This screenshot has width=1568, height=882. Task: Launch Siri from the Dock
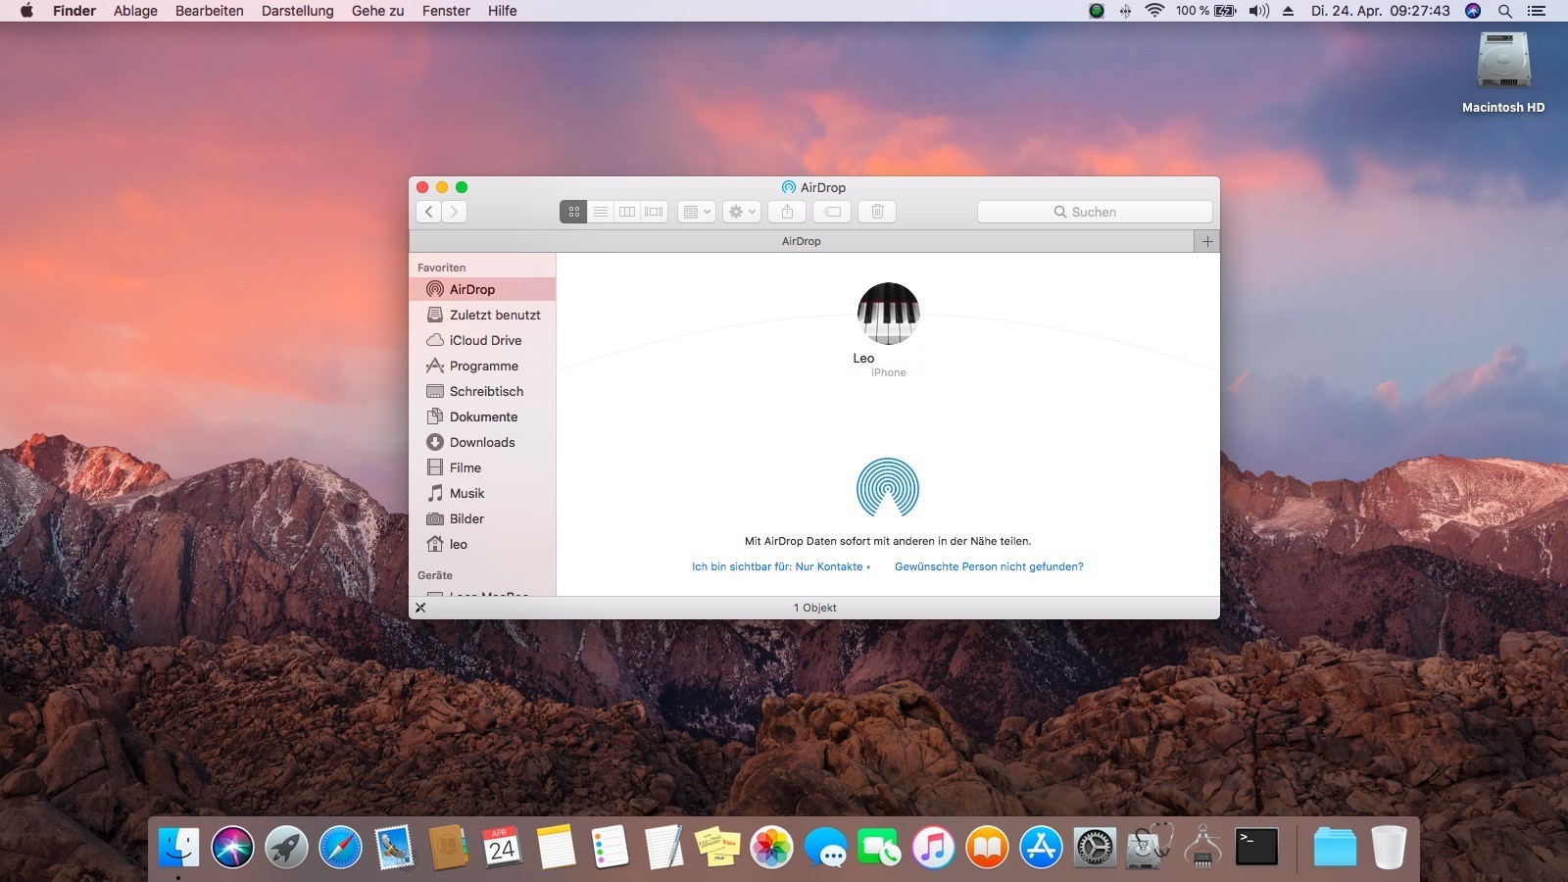pos(232,847)
